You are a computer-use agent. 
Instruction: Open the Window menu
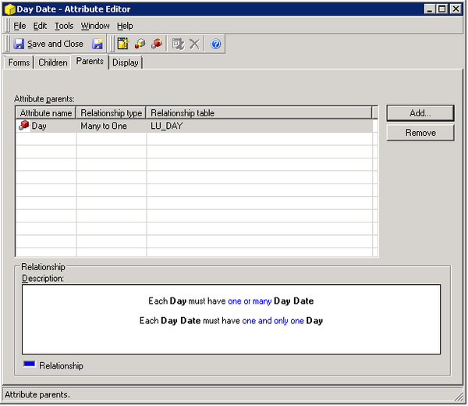click(x=95, y=26)
